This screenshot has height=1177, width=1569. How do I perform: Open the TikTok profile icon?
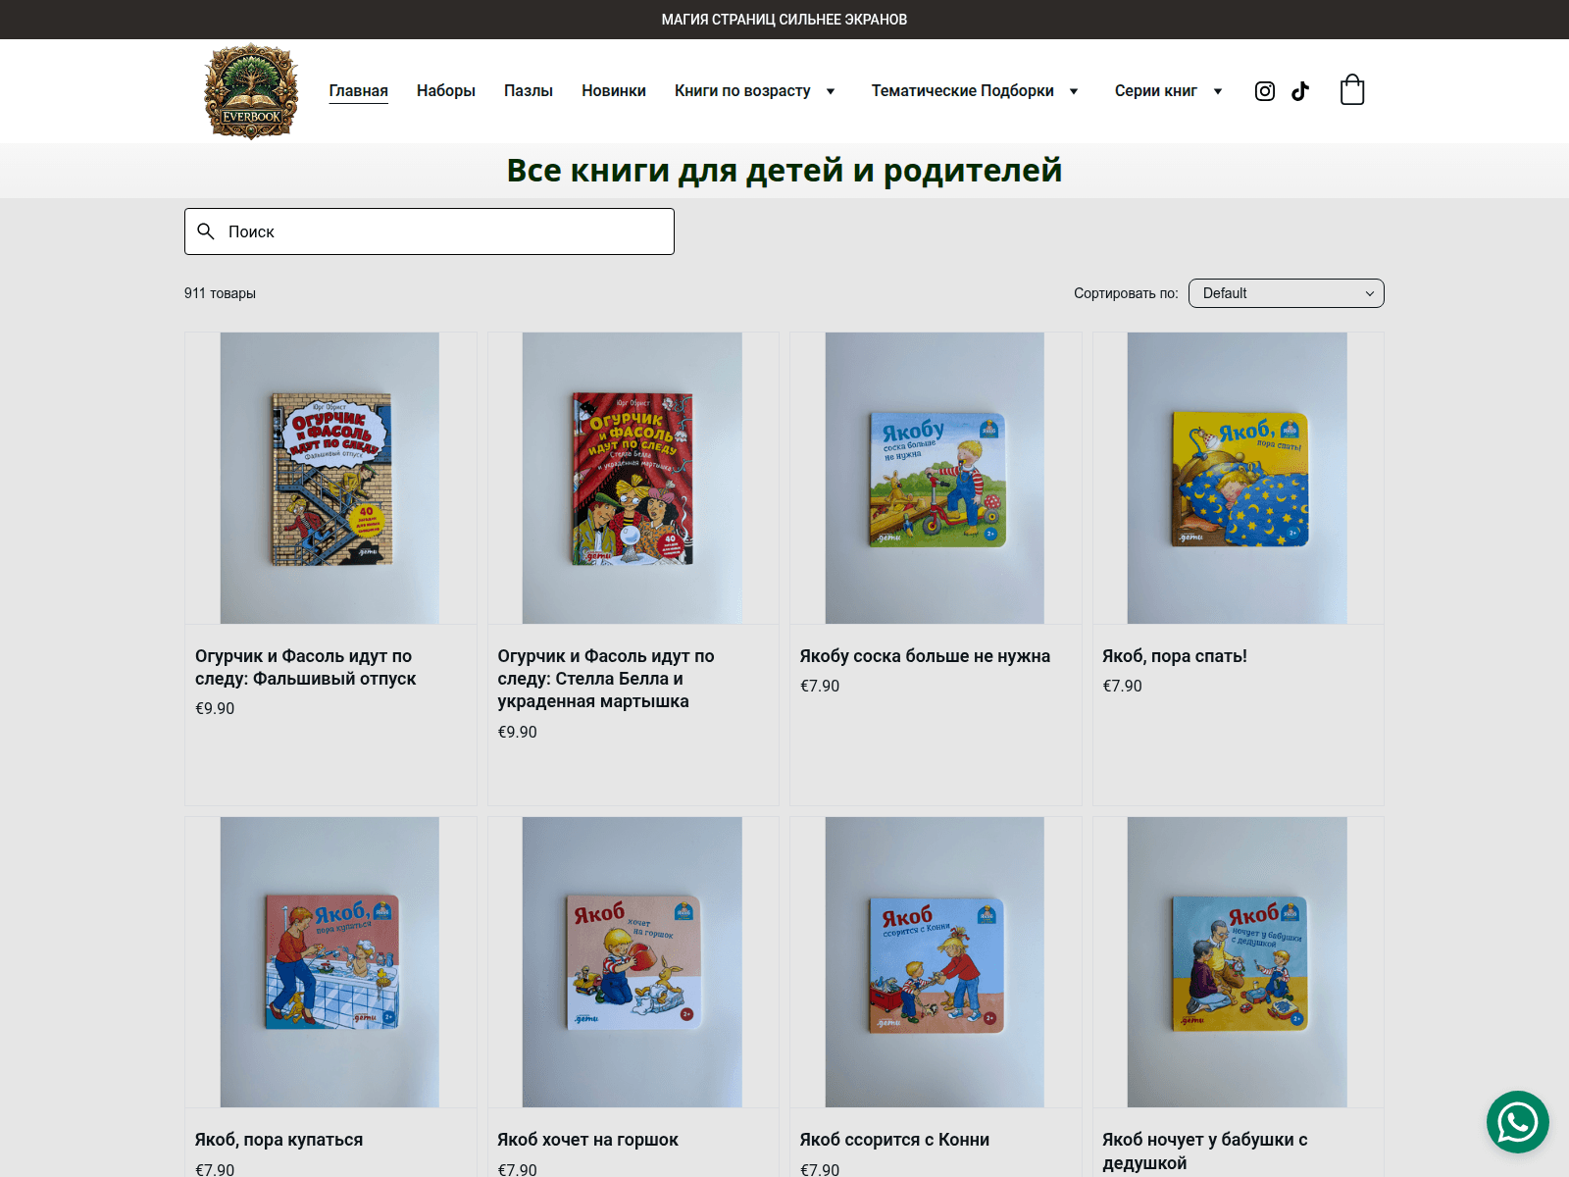click(1300, 91)
